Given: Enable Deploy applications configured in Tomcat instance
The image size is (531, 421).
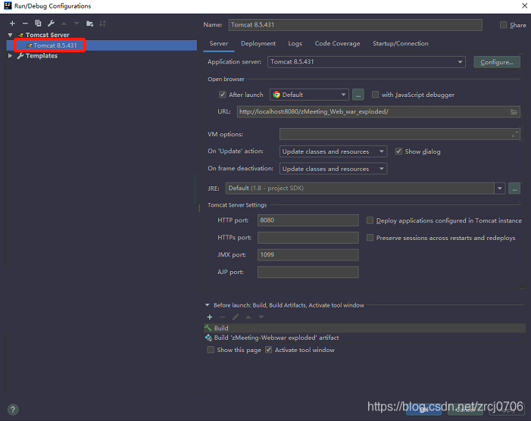Looking at the screenshot, I should pos(370,220).
